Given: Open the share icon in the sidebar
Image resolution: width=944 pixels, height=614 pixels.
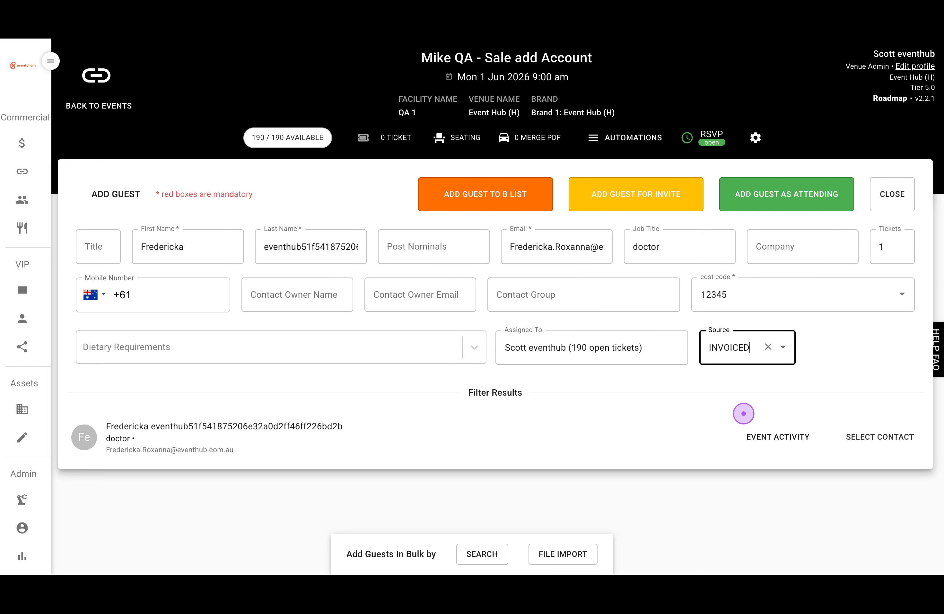Looking at the screenshot, I should click(22, 347).
